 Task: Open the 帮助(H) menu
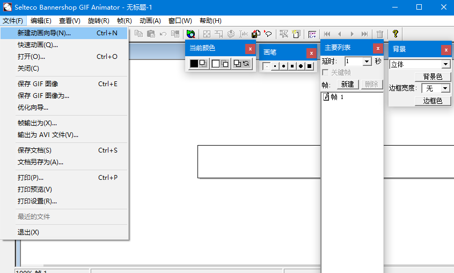pyautogui.click(x=210, y=21)
